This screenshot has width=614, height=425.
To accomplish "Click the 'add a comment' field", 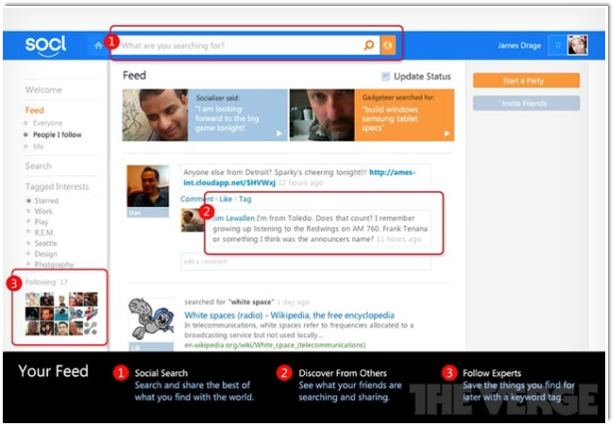I will tap(305, 261).
